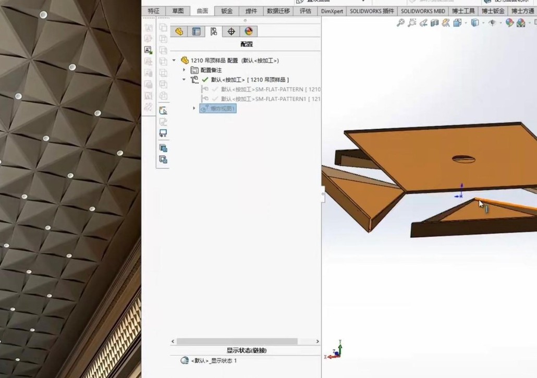Open the 博士方通 tab

(522, 11)
